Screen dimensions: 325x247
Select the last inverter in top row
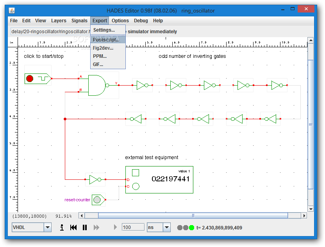(x=277, y=85)
